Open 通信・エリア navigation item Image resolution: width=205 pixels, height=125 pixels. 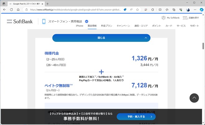pos(141,26)
